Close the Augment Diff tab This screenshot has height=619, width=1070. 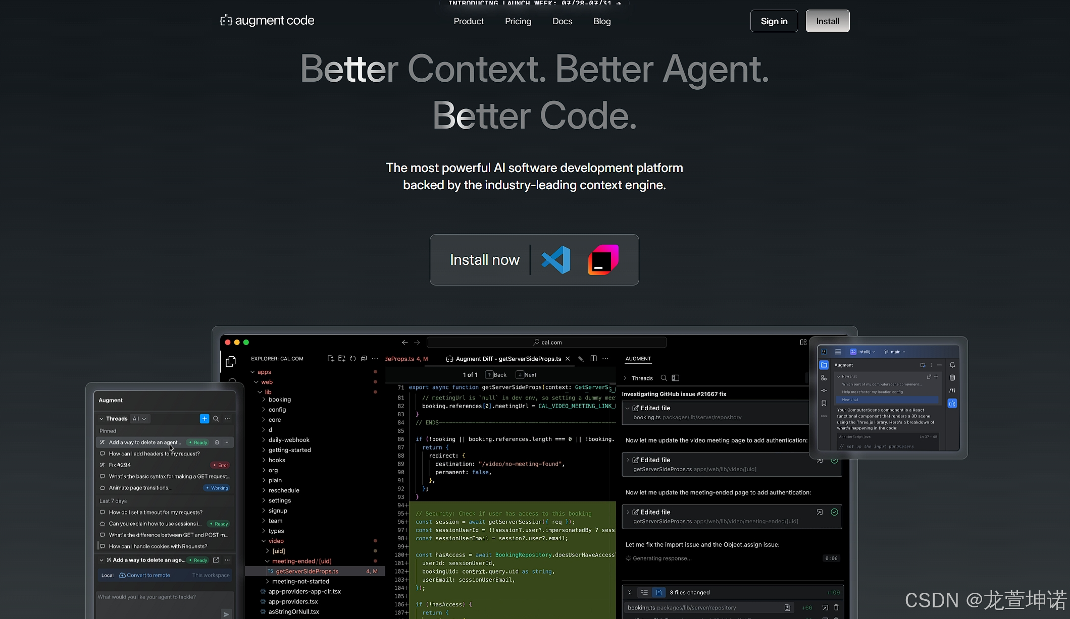(x=568, y=359)
